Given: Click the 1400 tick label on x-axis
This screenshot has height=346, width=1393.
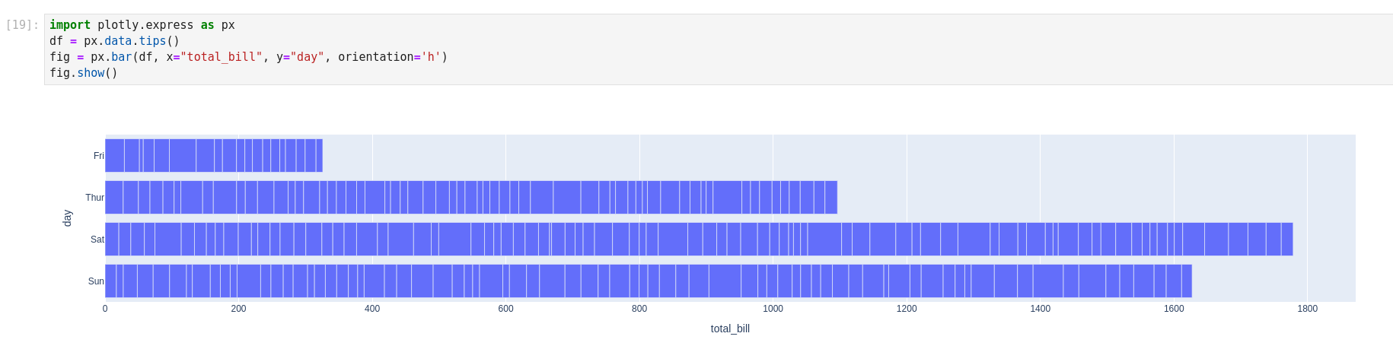Looking at the screenshot, I should pyautogui.click(x=1040, y=309).
